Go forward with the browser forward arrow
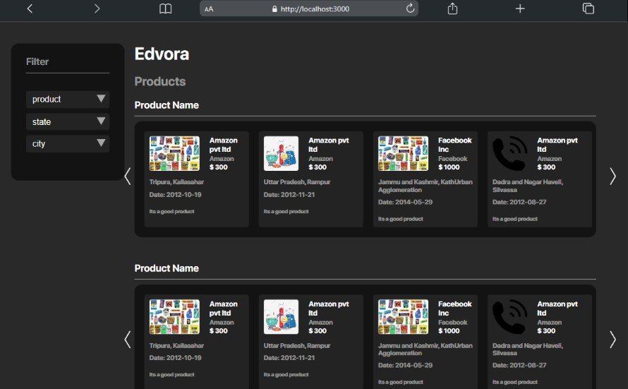The width and height of the screenshot is (628, 389). coord(97,8)
